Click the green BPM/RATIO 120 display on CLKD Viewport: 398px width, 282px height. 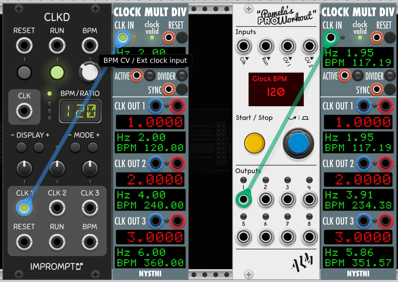pyautogui.click(x=80, y=111)
